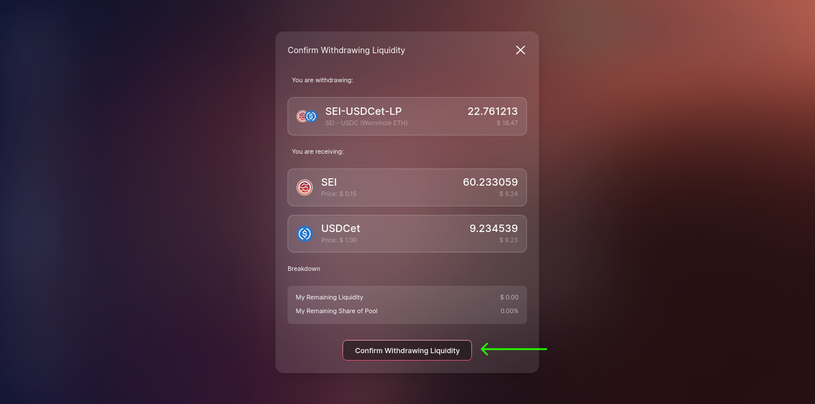The height and width of the screenshot is (404, 815).
Task: Click the blue USDCet token icon
Action: tap(305, 234)
